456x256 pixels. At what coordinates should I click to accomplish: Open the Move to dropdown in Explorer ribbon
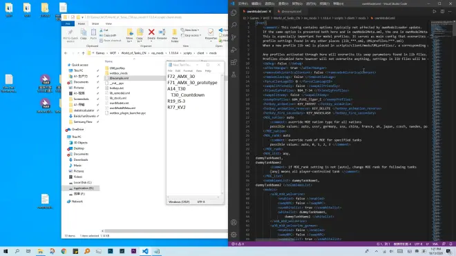coord(129,35)
